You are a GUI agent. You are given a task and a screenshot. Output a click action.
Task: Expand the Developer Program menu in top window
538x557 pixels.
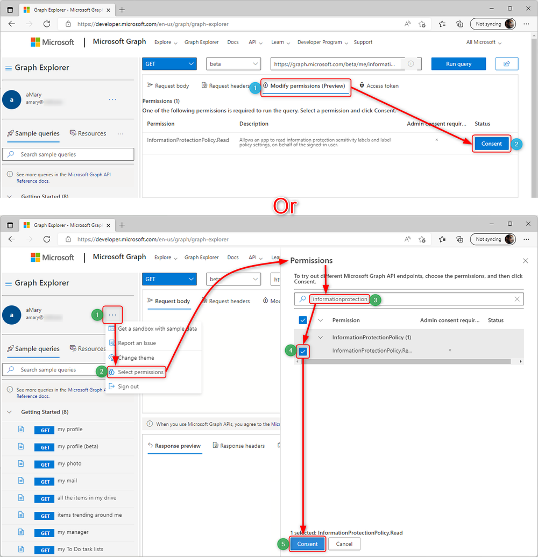[323, 42]
